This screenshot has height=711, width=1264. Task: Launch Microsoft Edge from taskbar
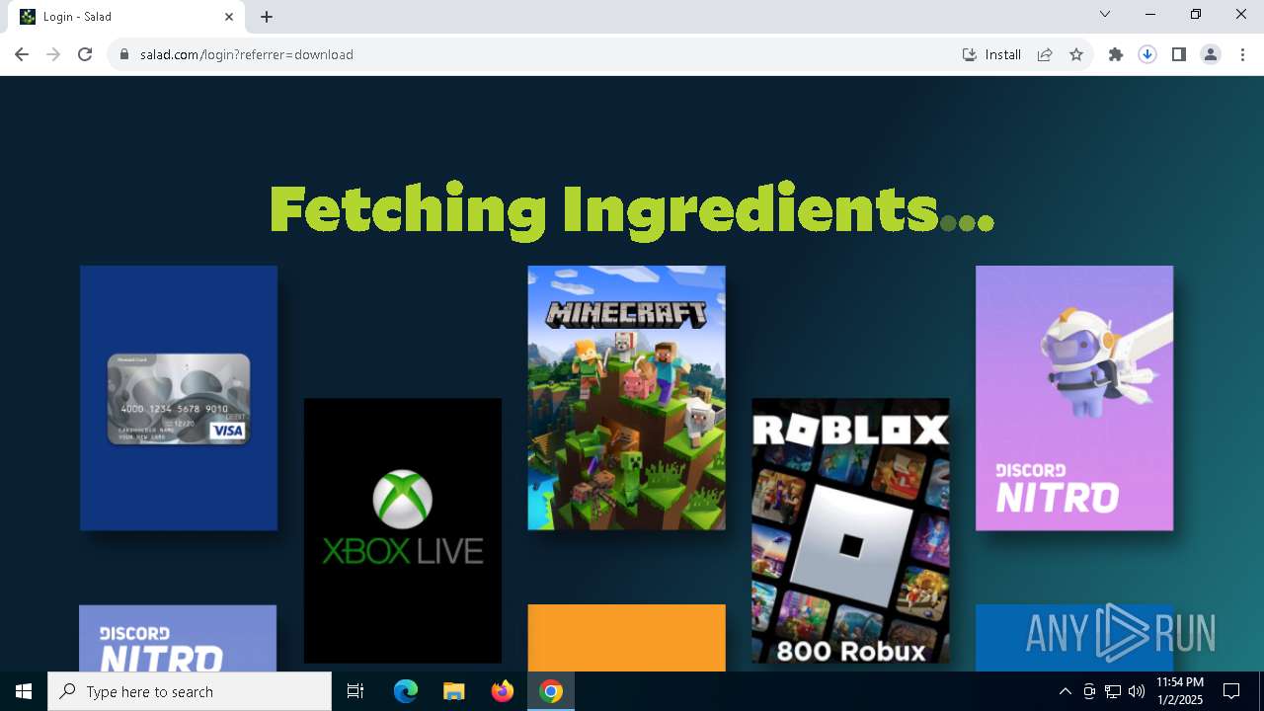(406, 691)
